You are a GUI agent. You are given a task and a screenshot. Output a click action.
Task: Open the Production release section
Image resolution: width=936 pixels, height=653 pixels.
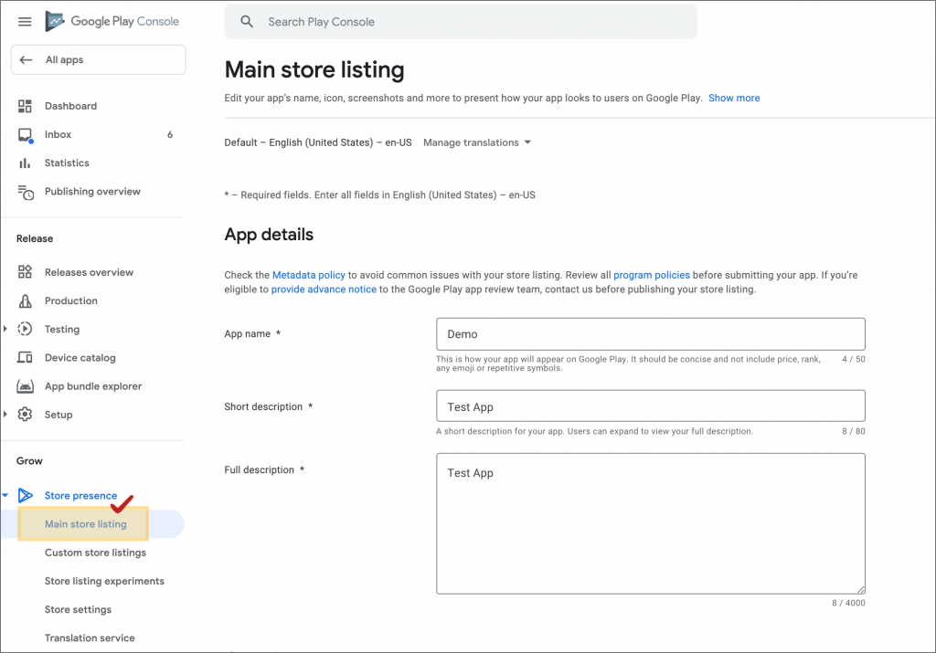coord(71,300)
